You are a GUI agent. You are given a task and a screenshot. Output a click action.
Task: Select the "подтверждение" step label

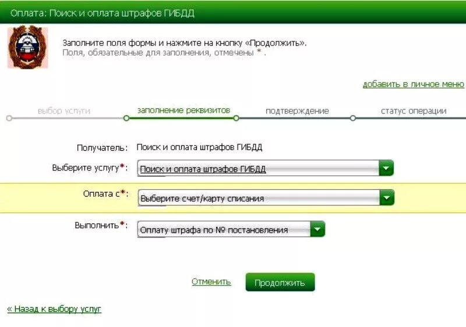click(x=297, y=111)
